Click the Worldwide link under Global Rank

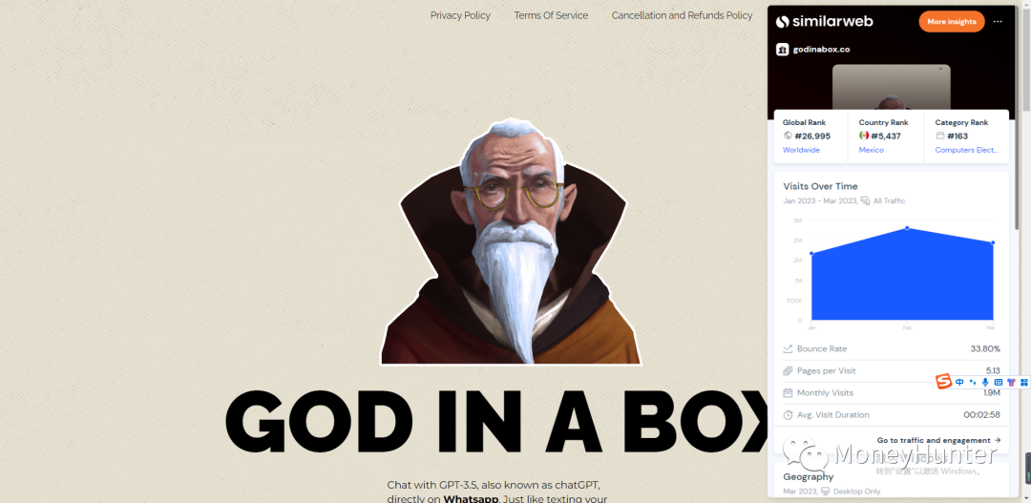(x=801, y=150)
